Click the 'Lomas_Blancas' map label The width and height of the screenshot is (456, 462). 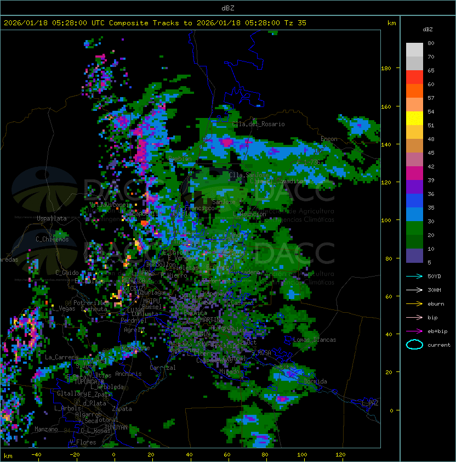click(x=315, y=340)
